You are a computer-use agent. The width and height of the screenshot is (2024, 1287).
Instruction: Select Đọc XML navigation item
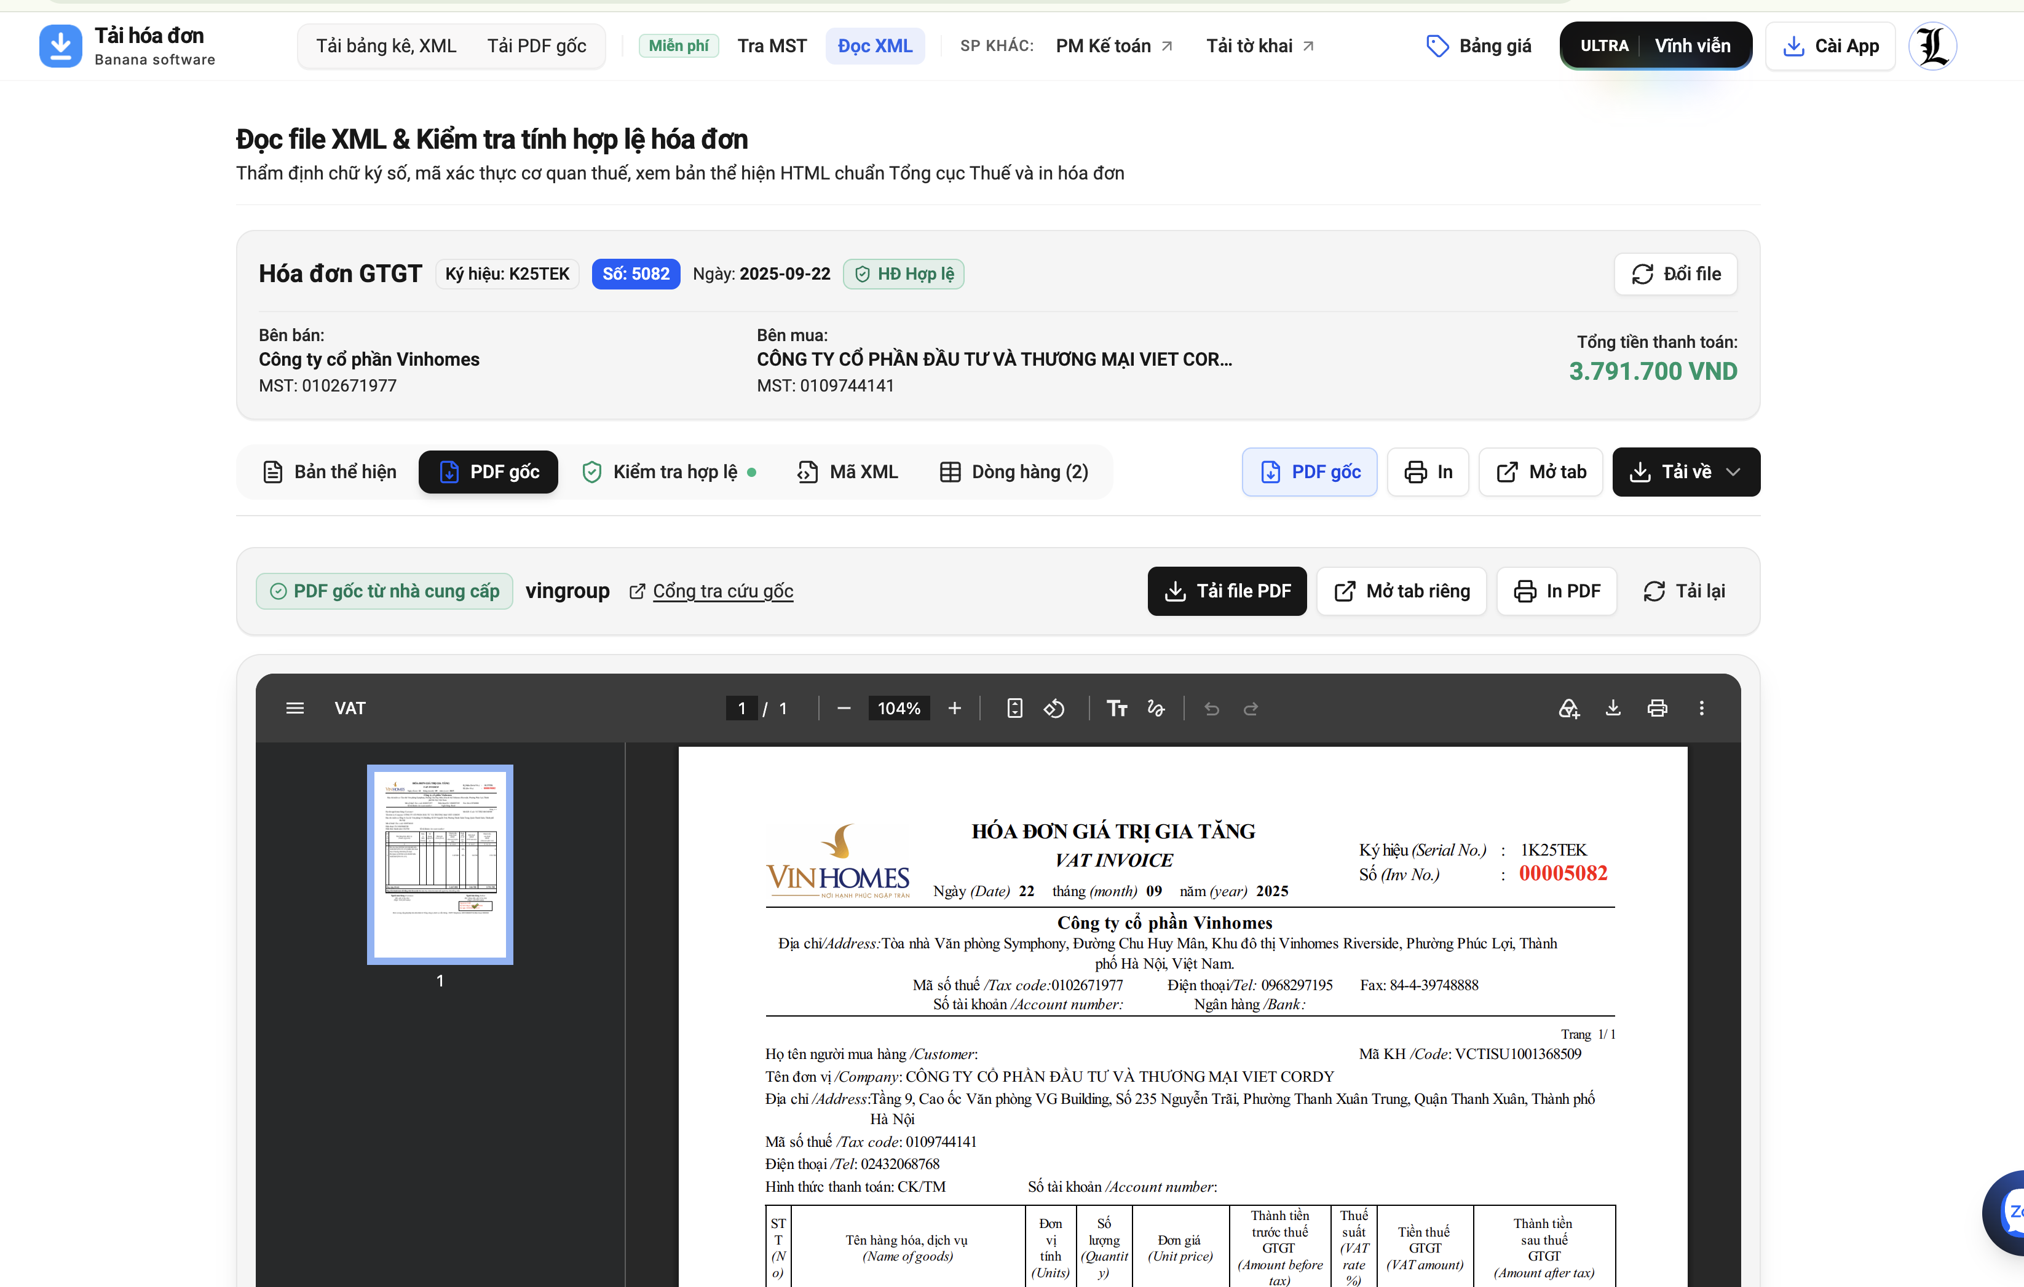pos(875,45)
